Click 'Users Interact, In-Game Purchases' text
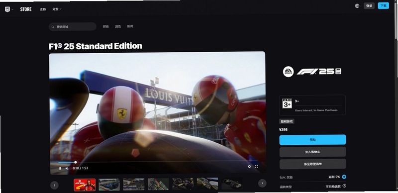 click(316, 110)
